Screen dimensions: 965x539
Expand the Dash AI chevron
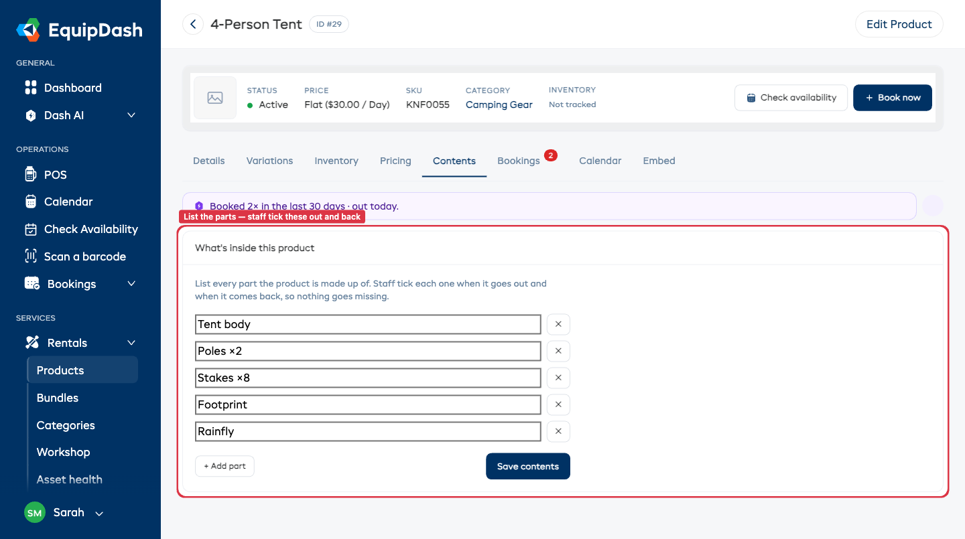(131, 115)
